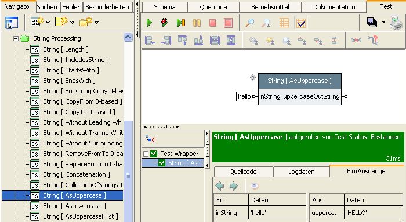Screen dimensions: 406x222
Task: Toggle checkbox of String [ AsUp test entry
Action: 162,163
